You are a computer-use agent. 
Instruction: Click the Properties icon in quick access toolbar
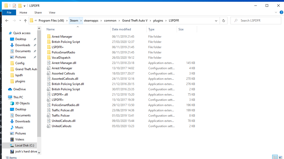14,6
